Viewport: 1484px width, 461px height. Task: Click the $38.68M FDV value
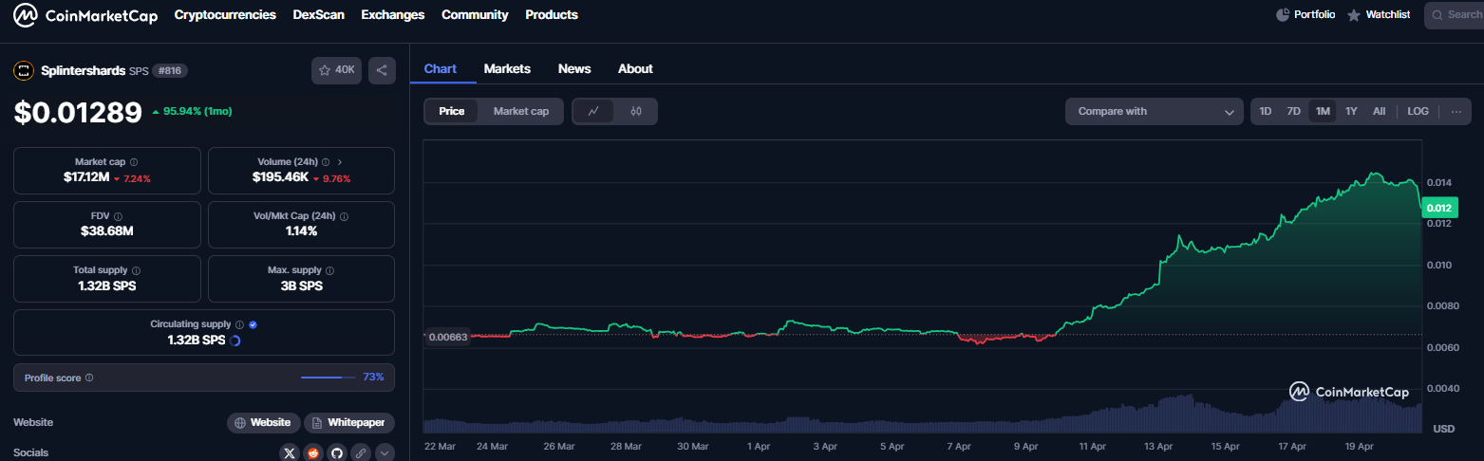point(107,230)
